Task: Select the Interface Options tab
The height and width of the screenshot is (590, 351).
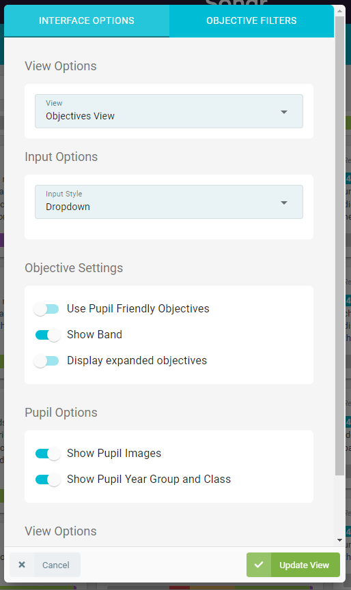Action: pyautogui.click(x=87, y=20)
